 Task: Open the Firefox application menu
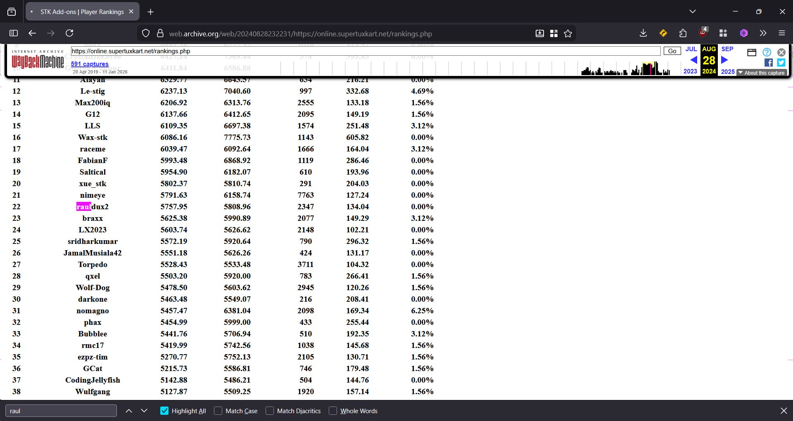pos(782,33)
